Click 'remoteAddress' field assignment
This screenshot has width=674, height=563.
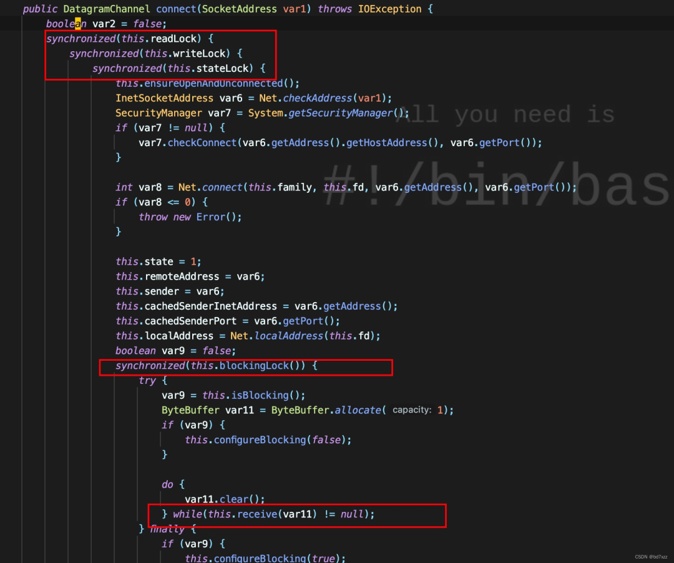click(182, 277)
